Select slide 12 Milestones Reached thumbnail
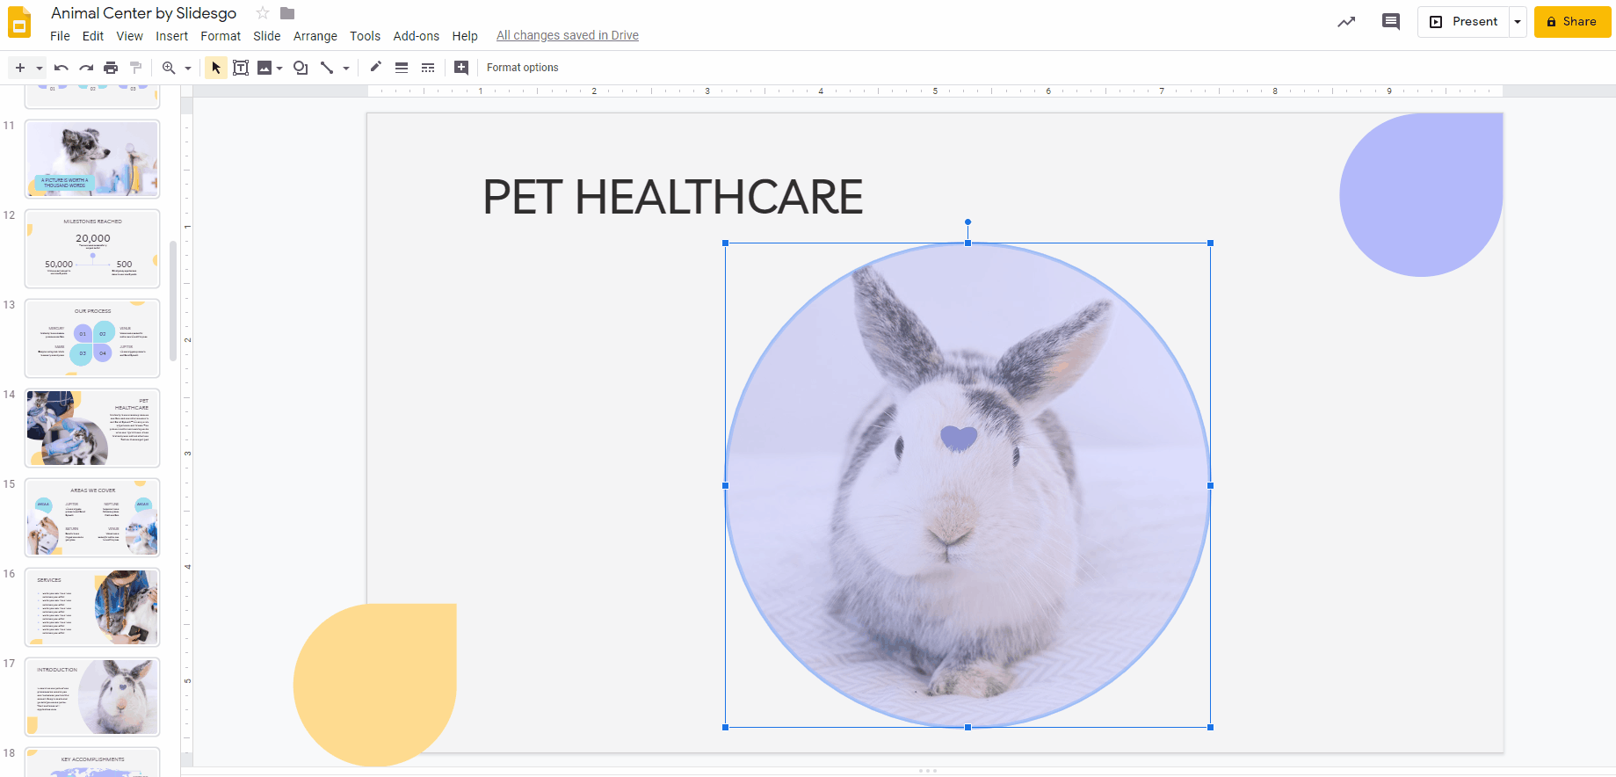Viewport: 1616px width, 777px height. pyautogui.click(x=92, y=249)
